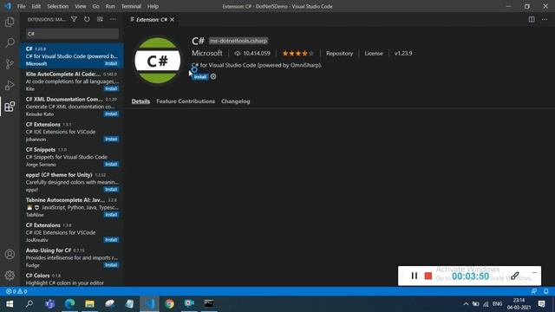
Task: Install Tabnine Autocomplete AI extension
Action: [111, 215]
